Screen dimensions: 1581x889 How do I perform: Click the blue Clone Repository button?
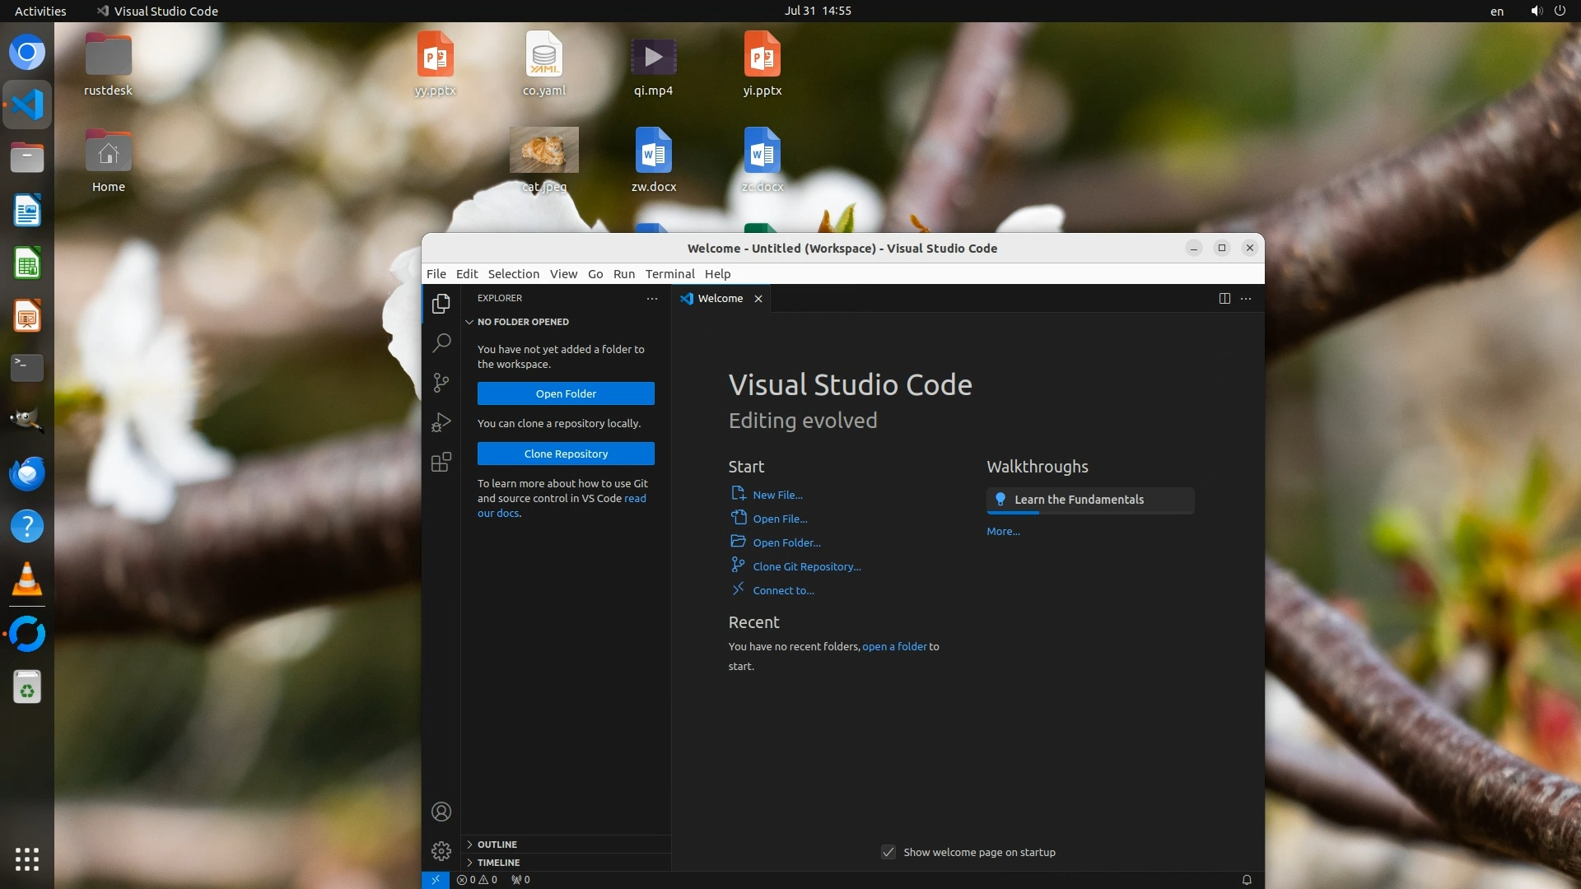pyautogui.click(x=566, y=454)
